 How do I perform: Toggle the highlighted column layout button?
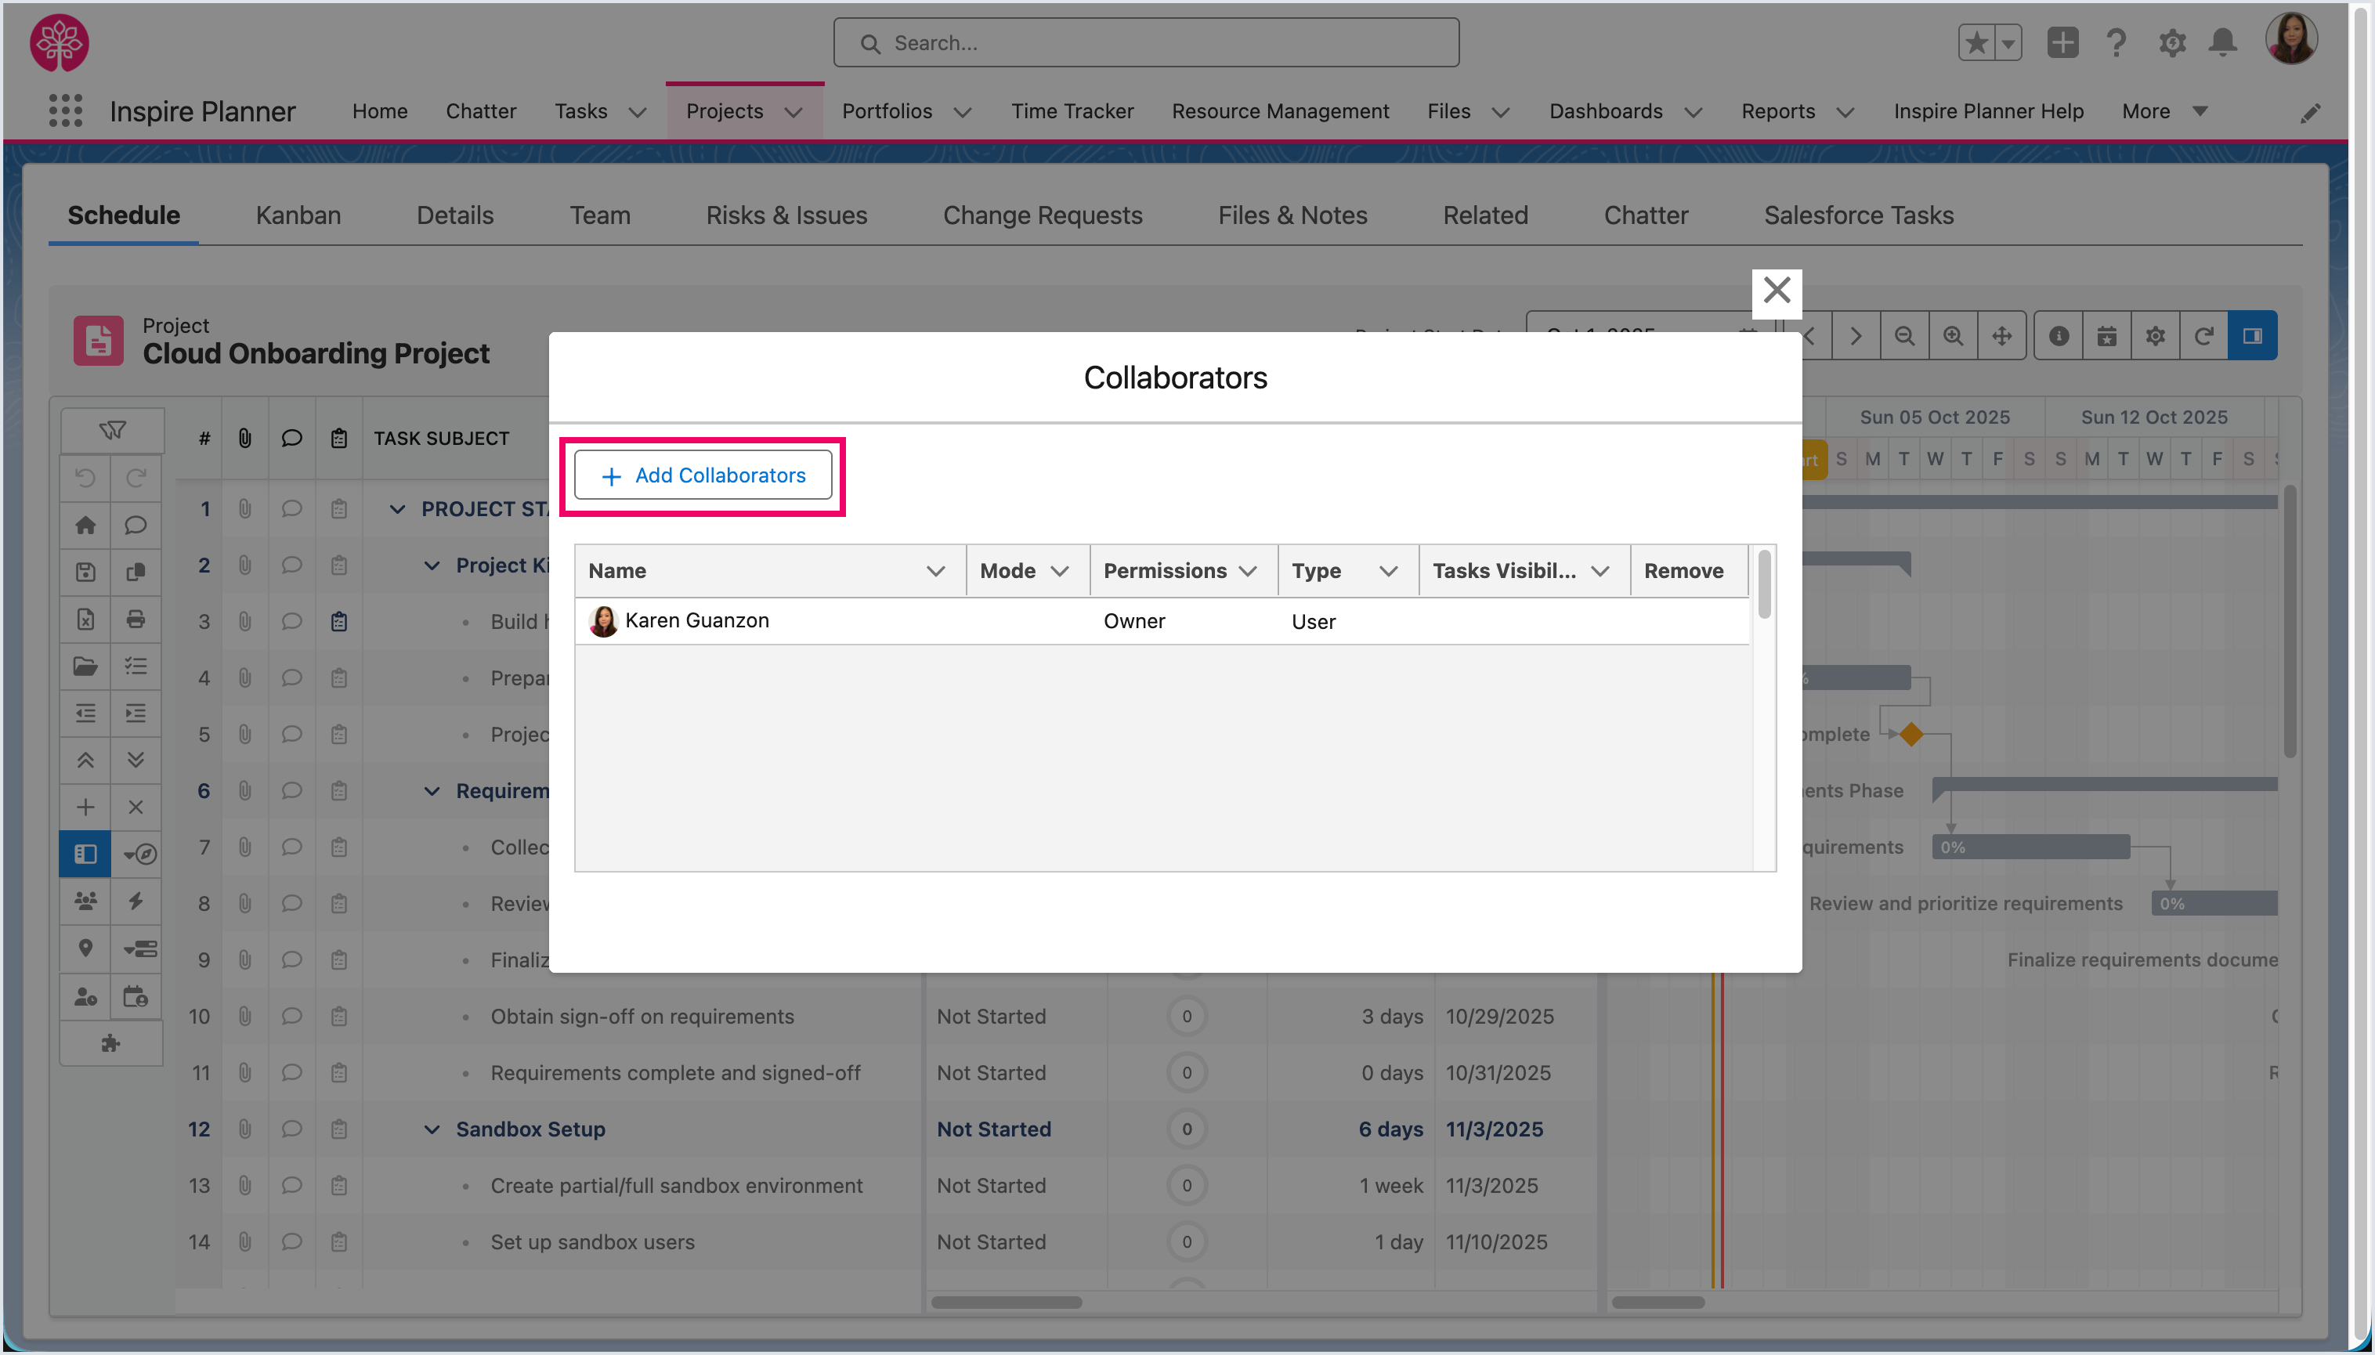coord(85,854)
